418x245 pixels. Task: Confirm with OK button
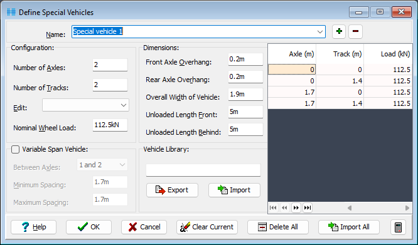click(88, 227)
